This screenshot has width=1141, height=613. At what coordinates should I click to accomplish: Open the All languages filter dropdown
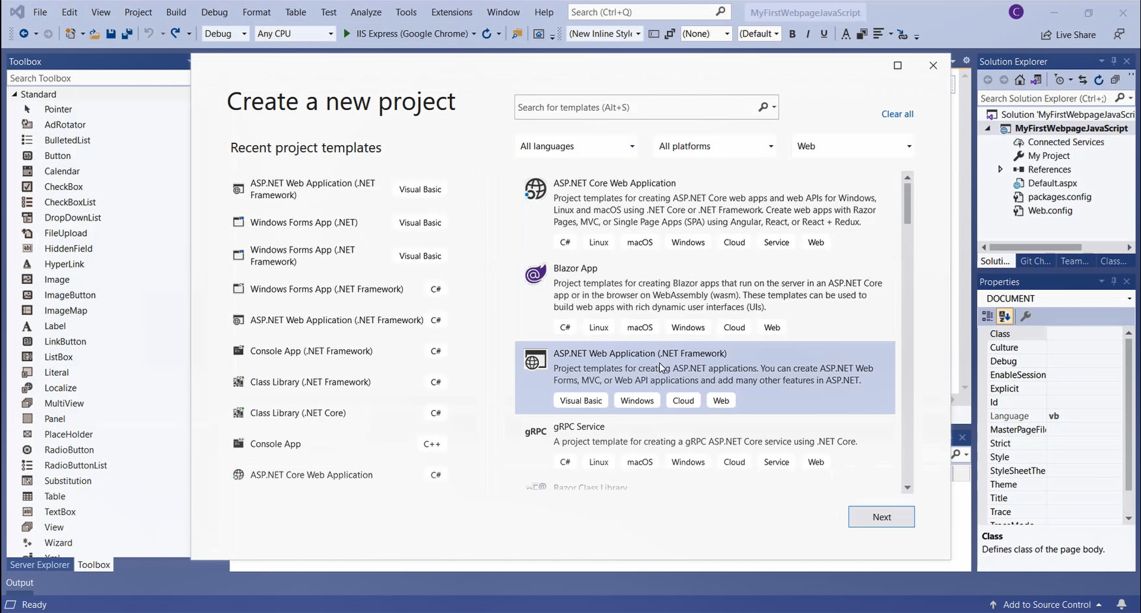[x=577, y=147]
